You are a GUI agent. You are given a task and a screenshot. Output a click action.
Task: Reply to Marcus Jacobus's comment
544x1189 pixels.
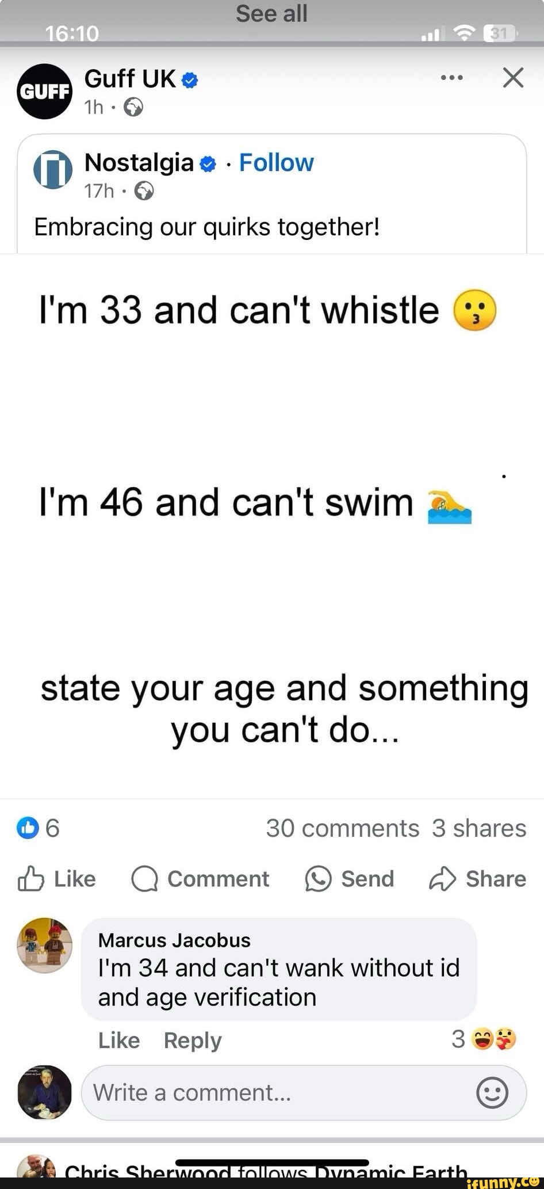click(x=192, y=1040)
